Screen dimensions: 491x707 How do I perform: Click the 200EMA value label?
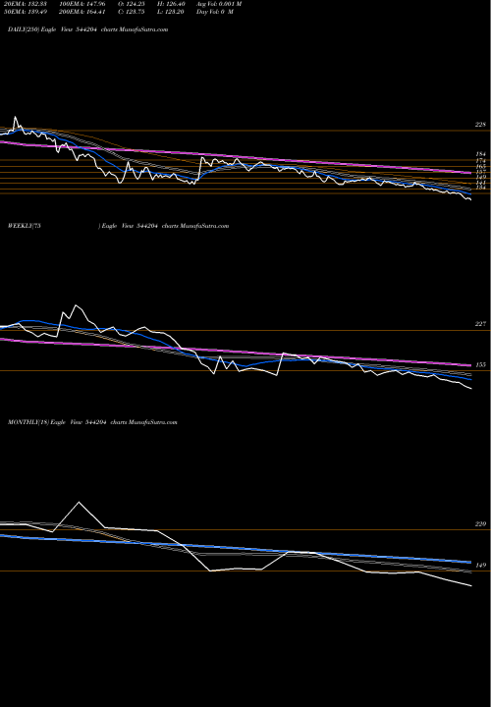tap(82, 12)
